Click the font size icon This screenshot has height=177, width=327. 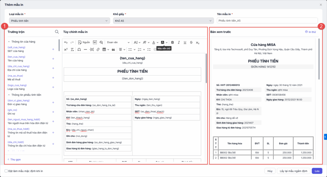(x=135, y=43)
